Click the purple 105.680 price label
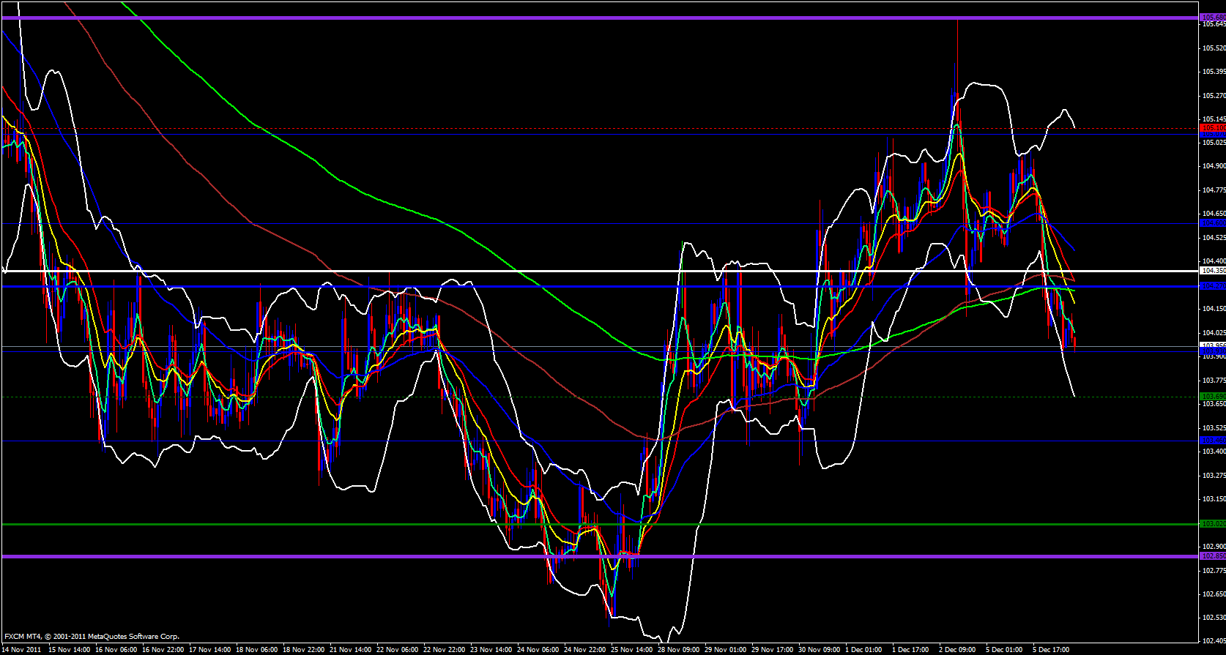1226x655 pixels. click(x=1213, y=17)
